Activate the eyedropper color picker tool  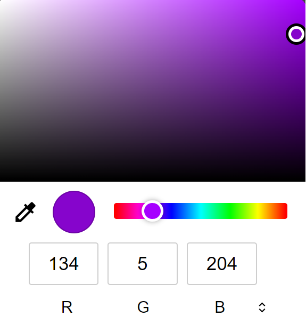[x=26, y=212]
